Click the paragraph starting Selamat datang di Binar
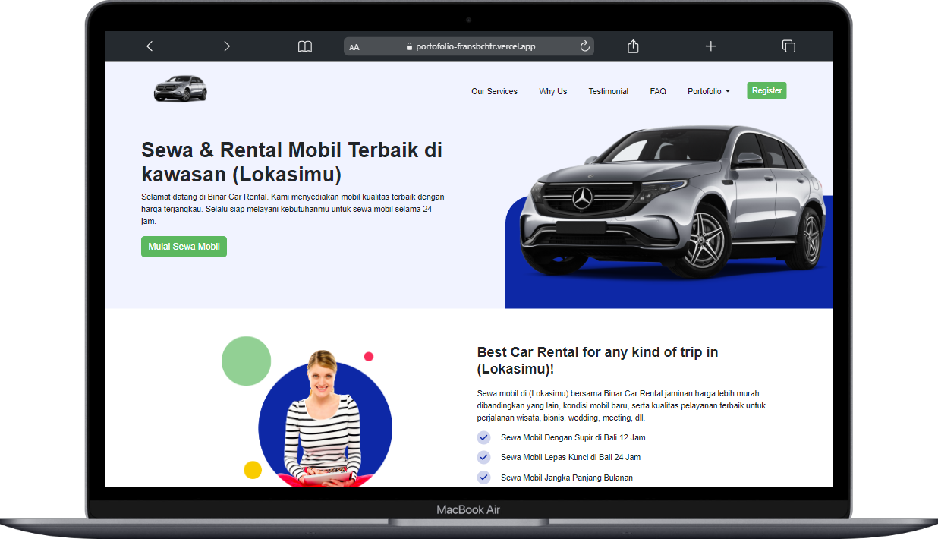This screenshot has width=938, height=539. point(293,209)
